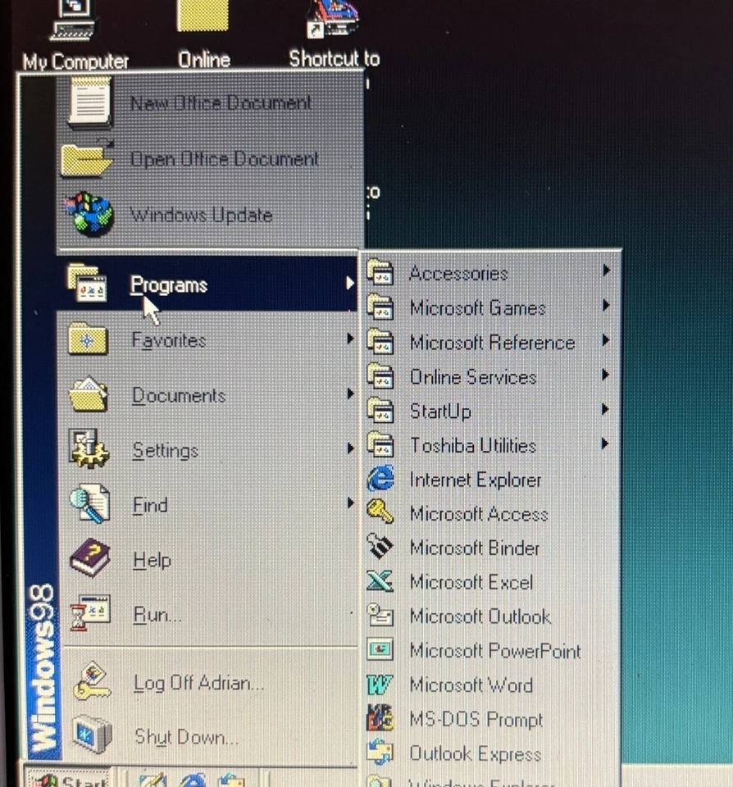Open the Toshiba Utilities submenu
Screen dimensions: 733x787
coord(472,445)
